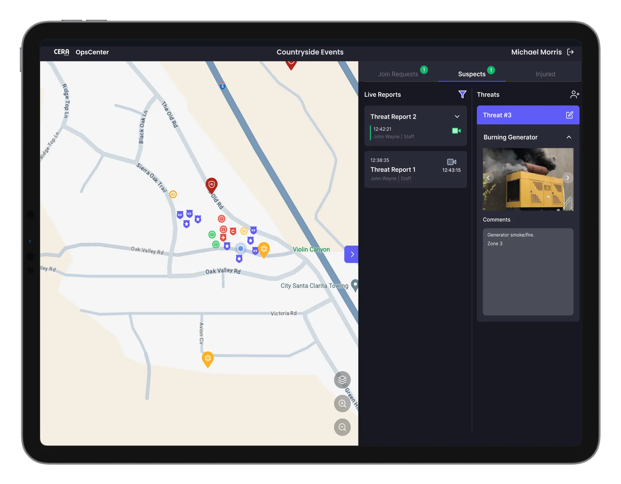Click the zoom in magnifier icon
Image resolution: width=621 pixels, height=484 pixels.
click(342, 403)
